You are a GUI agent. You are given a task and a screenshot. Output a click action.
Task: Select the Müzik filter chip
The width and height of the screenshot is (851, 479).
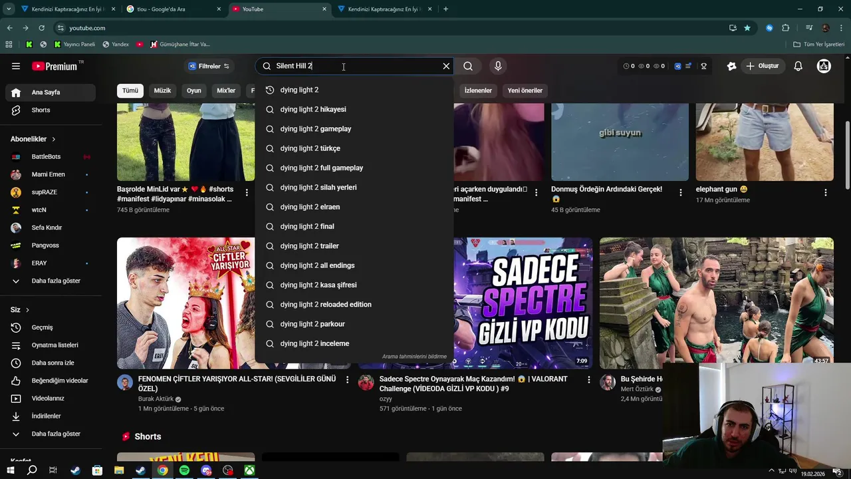(162, 90)
